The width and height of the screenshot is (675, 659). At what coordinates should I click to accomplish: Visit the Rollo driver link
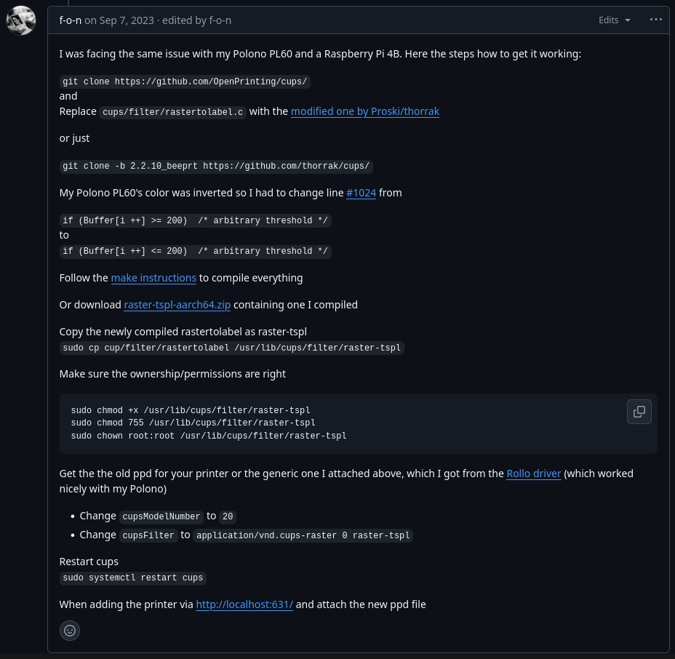(x=533, y=474)
